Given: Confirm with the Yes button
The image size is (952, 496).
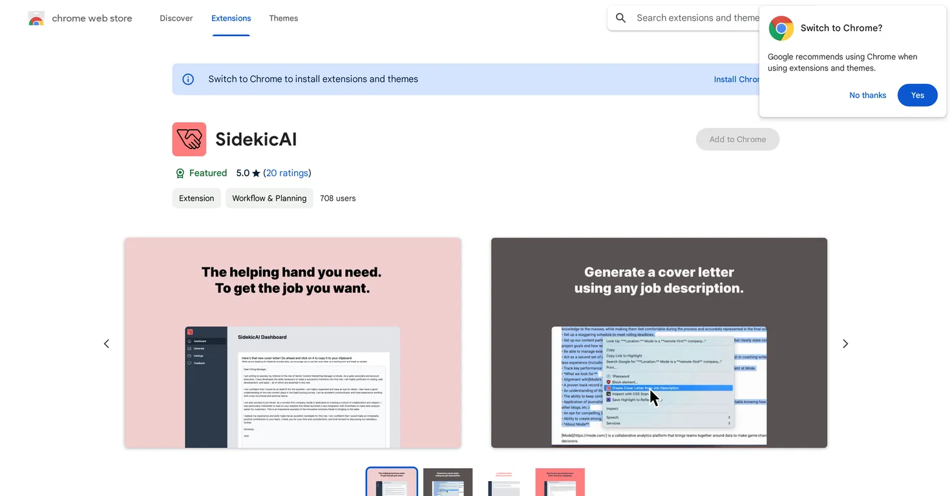Looking at the screenshot, I should pos(918,95).
